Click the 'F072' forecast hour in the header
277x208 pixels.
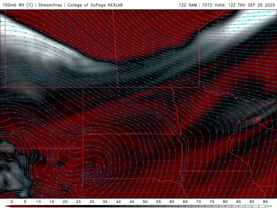pyautogui.click(x=207, y=5)
